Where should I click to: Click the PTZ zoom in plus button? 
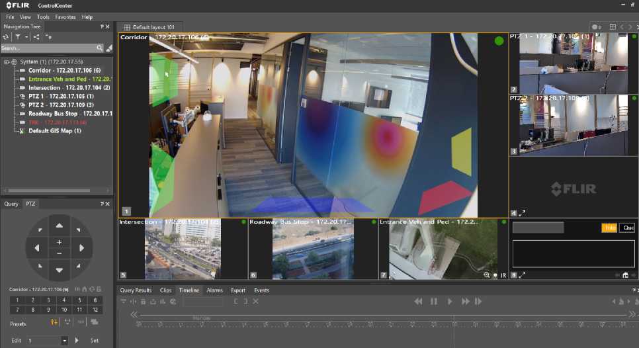click(60, 242)
